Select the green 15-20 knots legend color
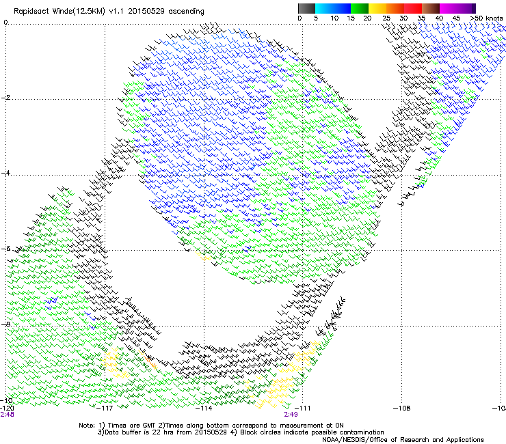 point(360,8)
